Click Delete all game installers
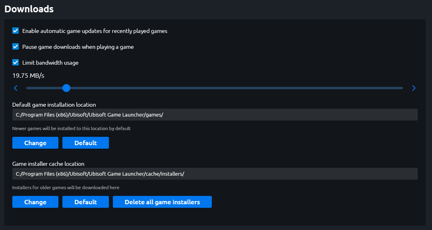The height and width of the screenshot is (230, 432). click(162, 202)
